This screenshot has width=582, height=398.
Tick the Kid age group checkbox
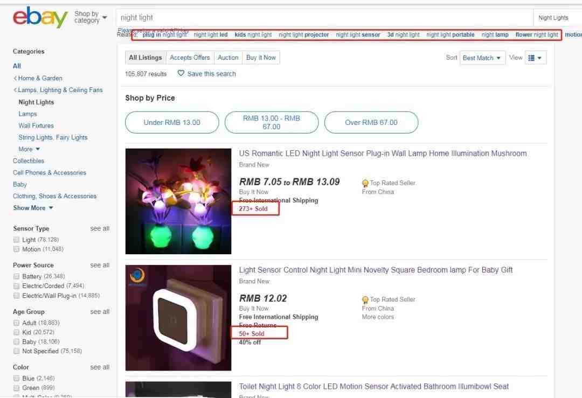pyautogui.click(x=17, y=332)
